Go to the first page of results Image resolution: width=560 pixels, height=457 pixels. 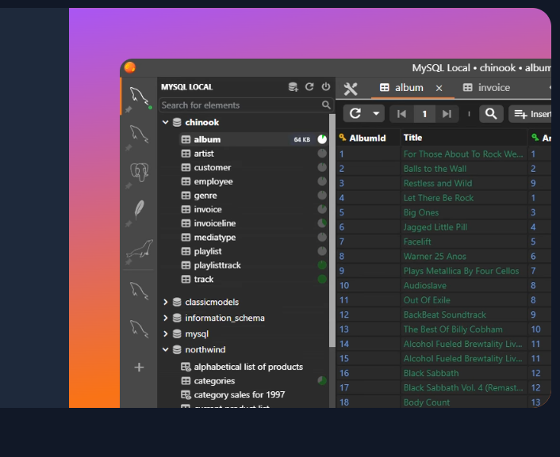point(401,114)
